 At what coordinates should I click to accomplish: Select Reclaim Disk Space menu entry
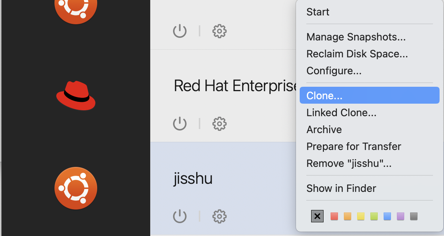tap(357, 54)
